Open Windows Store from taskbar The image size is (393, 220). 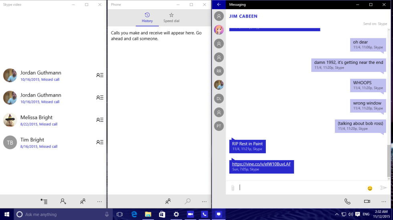162,214
